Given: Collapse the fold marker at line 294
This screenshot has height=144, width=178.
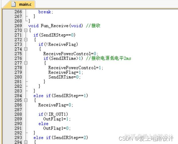Looking at the screenshot, I should coord(26,142).
